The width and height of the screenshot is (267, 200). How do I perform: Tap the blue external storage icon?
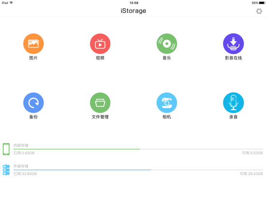click(x=6, y=170)
